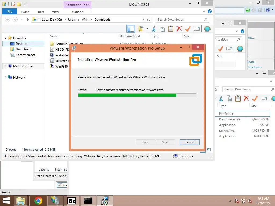Open the Home ribbon tab
The height and width of the screenshot is (206, 275).
tap(25, 12)
